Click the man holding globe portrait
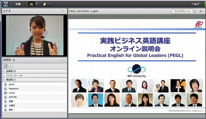The width and height of the screenshot is (206, 119). tap(162, 86)
